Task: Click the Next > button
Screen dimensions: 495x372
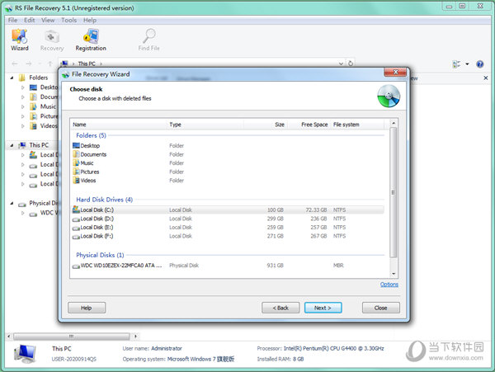Action: coord(323,308)
